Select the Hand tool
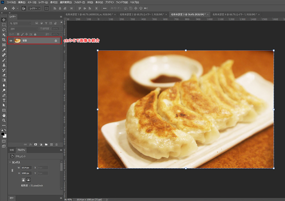 (x=4, y=115)
